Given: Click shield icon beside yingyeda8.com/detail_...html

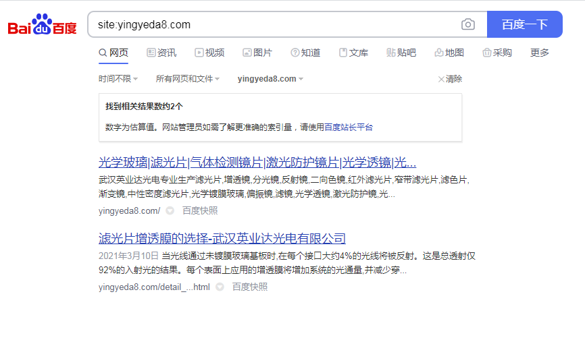Looking at the screenshot, I should [x=220, y=287].
